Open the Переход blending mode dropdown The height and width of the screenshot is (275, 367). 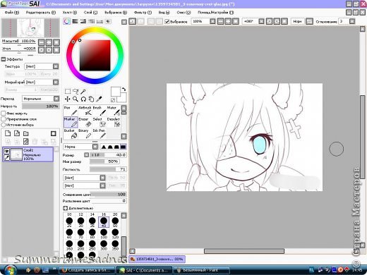click(x=56, y=99)
